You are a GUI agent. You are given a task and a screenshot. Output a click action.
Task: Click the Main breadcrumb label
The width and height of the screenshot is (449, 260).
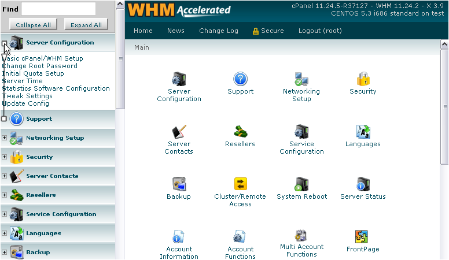tap(142, 47)
